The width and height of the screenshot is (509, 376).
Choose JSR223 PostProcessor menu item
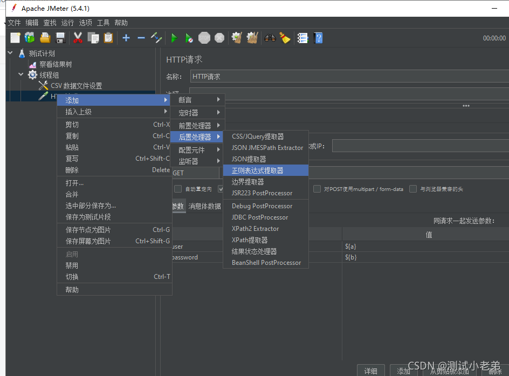[266, 193]
